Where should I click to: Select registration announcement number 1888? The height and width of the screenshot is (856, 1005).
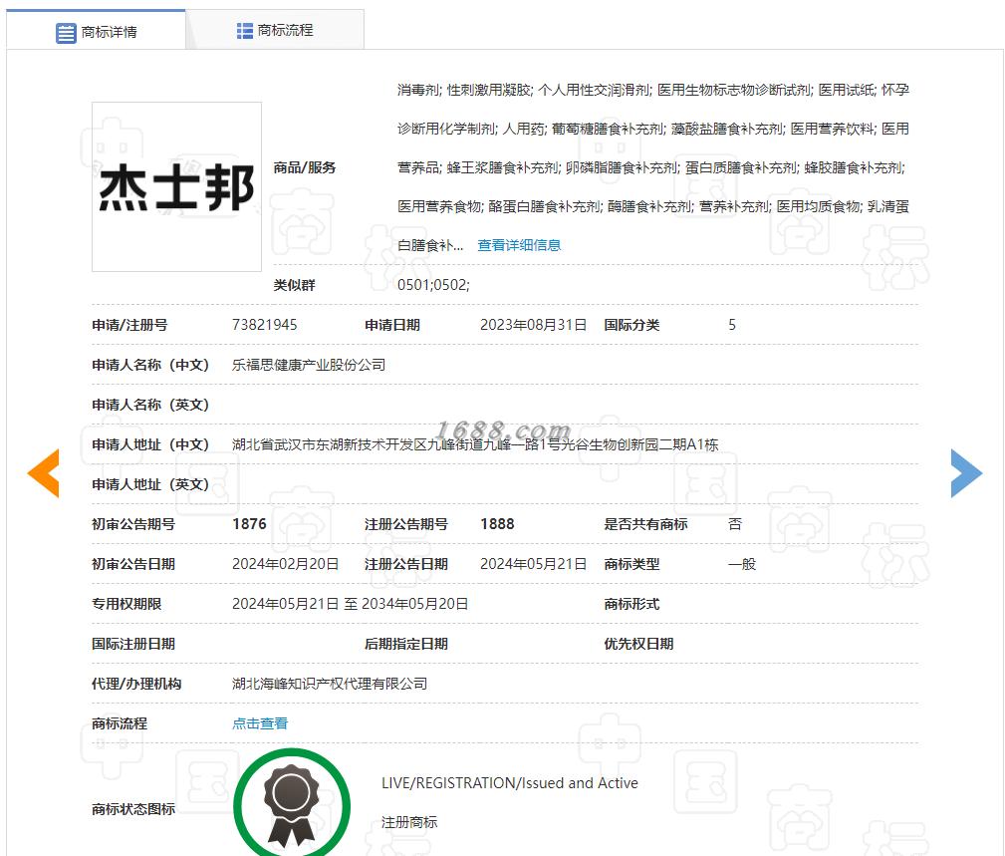point(497,524)
